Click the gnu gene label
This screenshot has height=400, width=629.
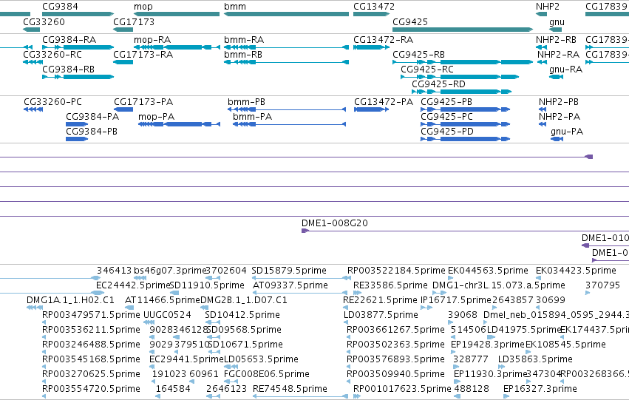pyautogui.click(x=557, y=21)
